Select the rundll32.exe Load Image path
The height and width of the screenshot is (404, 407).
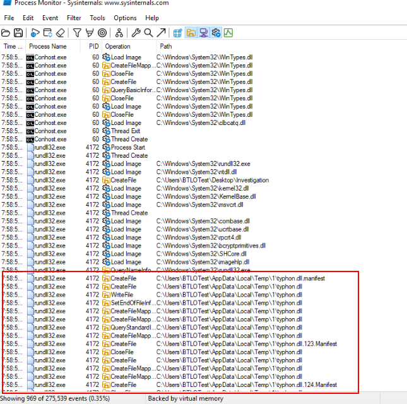tap(203, 164)
